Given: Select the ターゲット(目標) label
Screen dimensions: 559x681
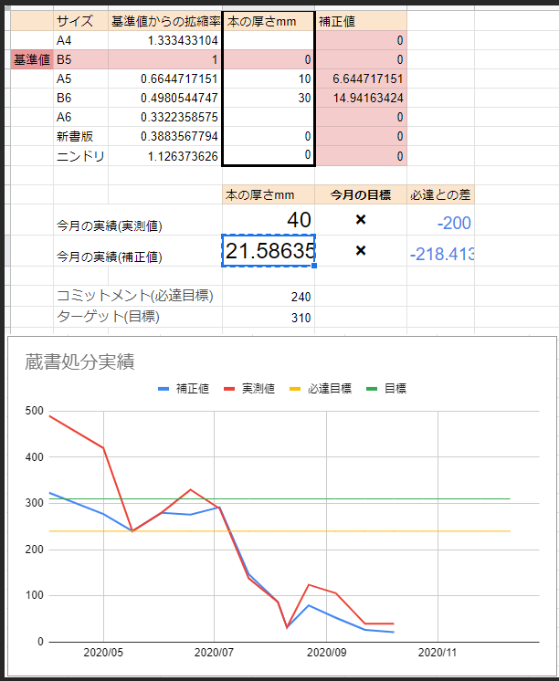Looking at the screenshot, I should (x=108, y=317).
